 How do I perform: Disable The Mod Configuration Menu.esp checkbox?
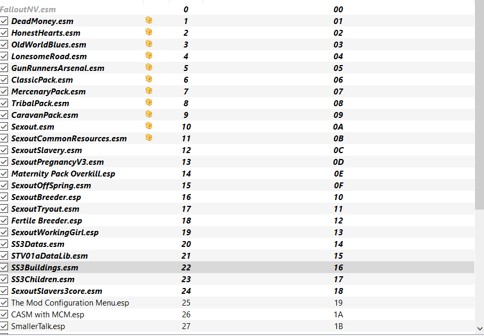(4, 302)
